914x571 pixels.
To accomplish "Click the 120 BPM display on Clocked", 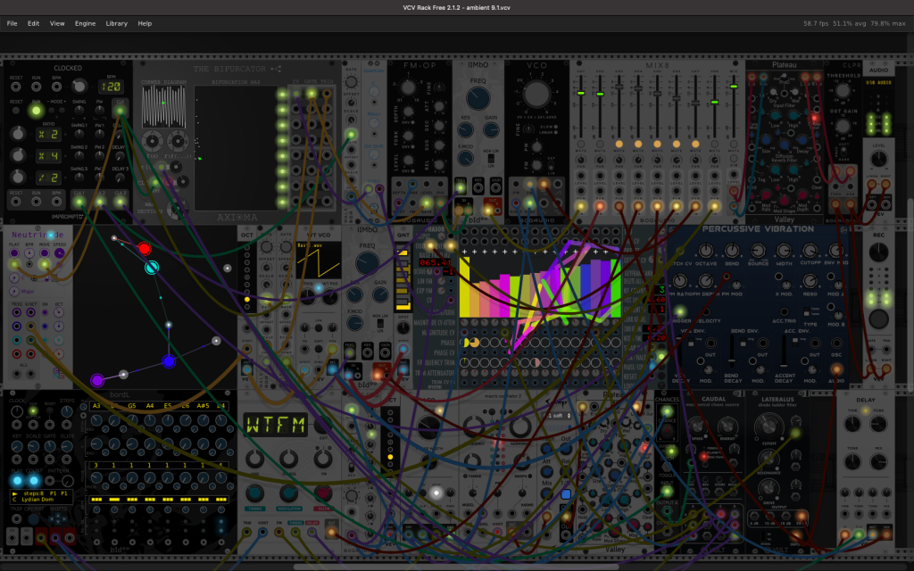I will click(x=110, y=87).
